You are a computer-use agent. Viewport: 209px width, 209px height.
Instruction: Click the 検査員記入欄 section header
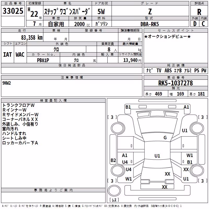pyautogui.click(x=53, y=101)
